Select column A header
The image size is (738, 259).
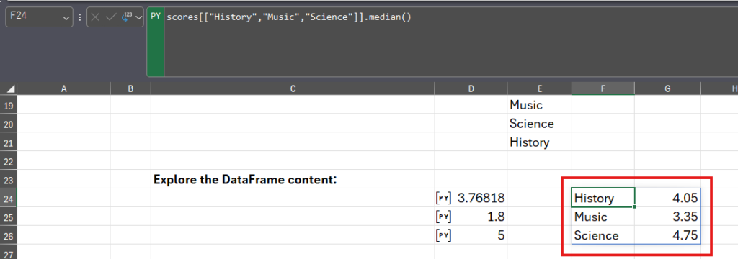(x=63, y=88)
